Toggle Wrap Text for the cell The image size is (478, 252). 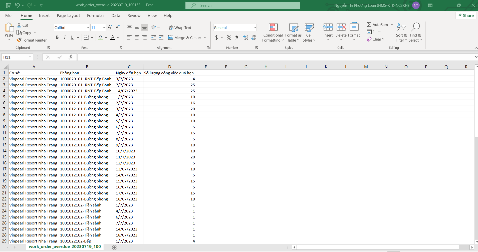click(x=180, y=28)
